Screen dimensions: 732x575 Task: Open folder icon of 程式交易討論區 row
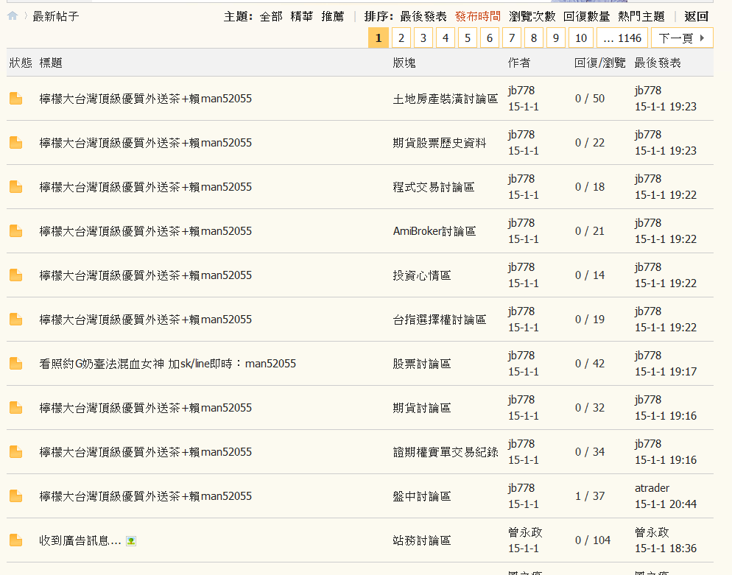[16, 187]
